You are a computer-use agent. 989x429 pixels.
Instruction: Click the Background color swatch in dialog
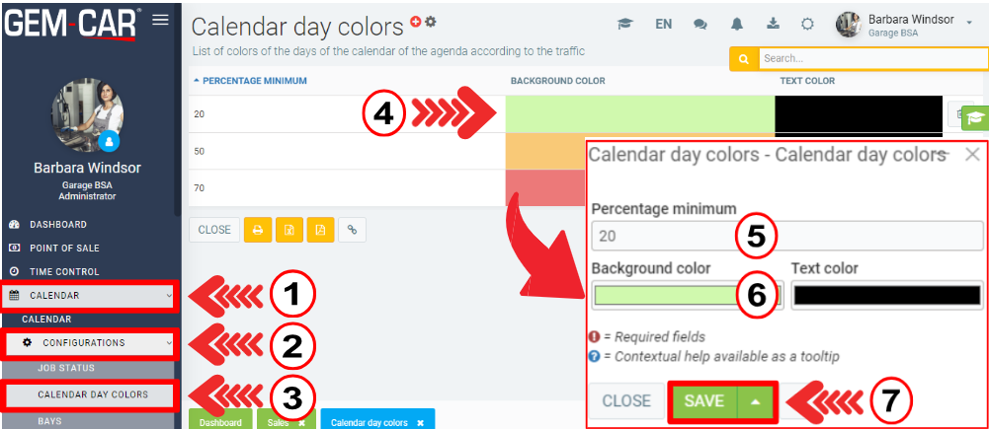tap(688, 295)
